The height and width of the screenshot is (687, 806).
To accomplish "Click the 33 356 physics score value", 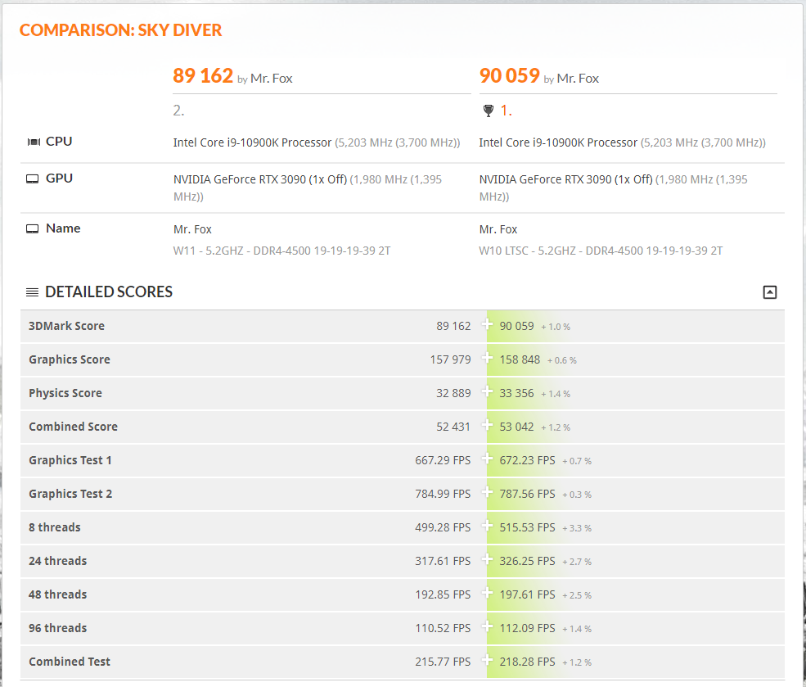I will pos(516,393).
